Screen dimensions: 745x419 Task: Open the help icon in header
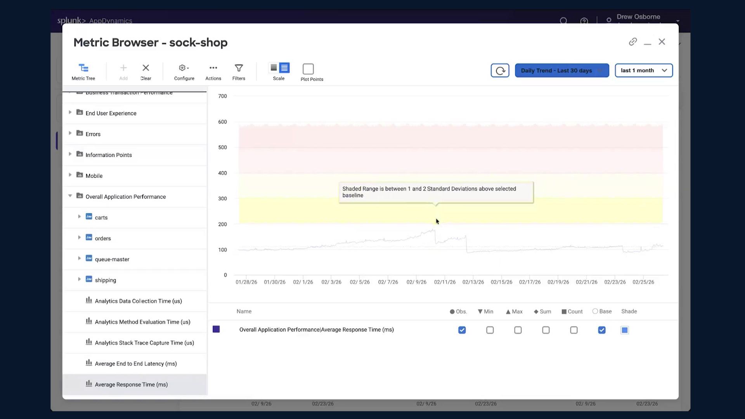tap(584, 21)
